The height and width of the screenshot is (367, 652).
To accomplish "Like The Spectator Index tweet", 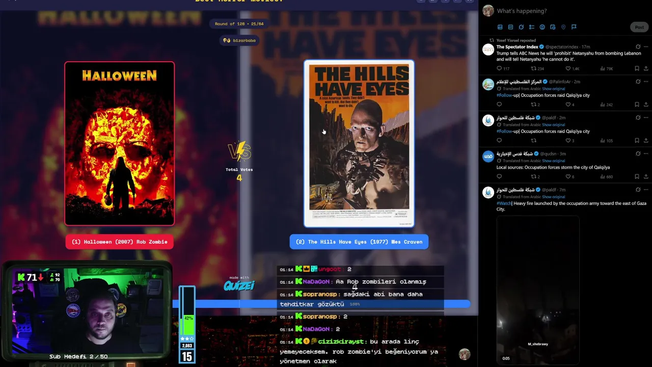I will [568, 68].
